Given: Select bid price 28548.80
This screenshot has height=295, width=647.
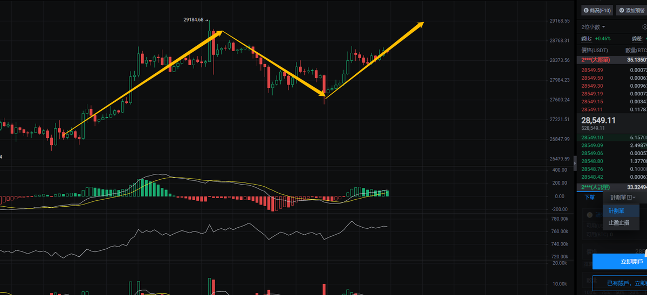Looking at the screenshot, I should tap(592, 161).
